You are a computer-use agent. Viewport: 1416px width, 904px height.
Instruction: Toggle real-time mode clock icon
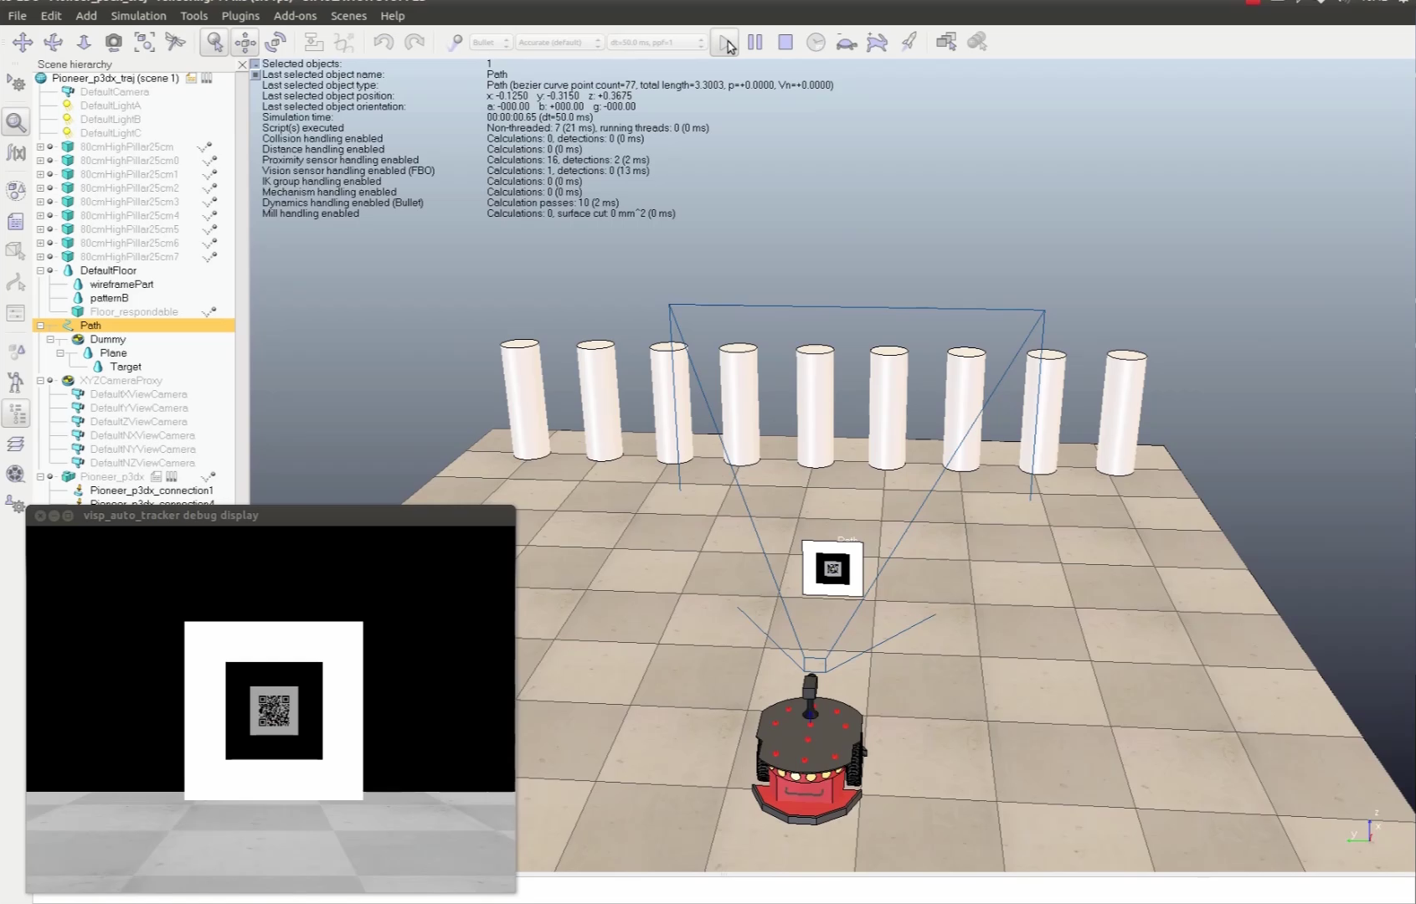tap(816, 42)
